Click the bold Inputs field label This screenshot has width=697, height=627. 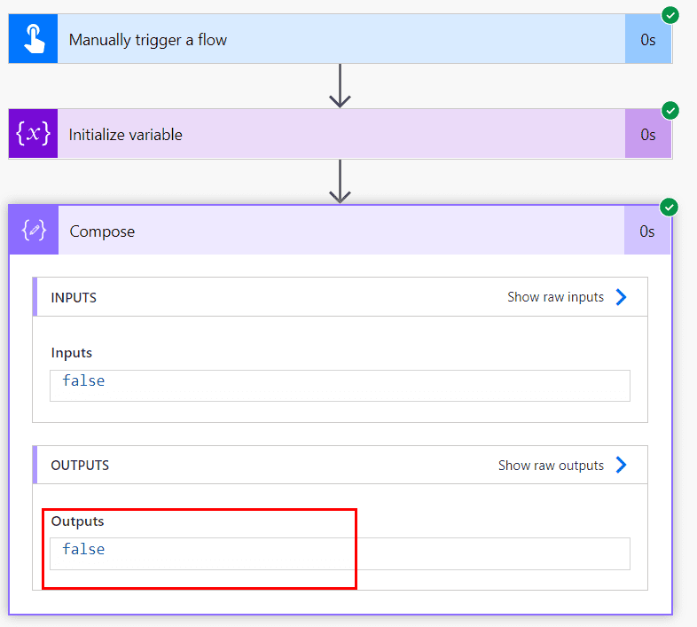click(x=72, y=353)
